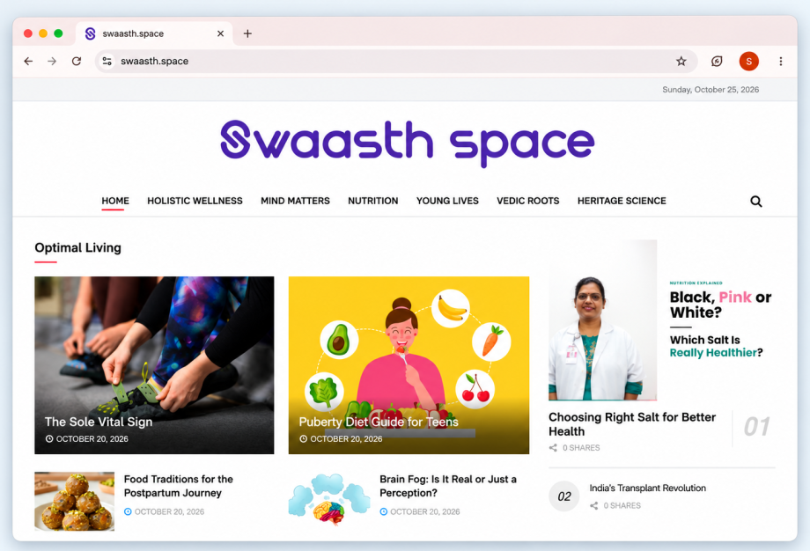The width and height of the screenshot is (810, 551).
Task: Click the 01 rank number
Action: (757, 427)
